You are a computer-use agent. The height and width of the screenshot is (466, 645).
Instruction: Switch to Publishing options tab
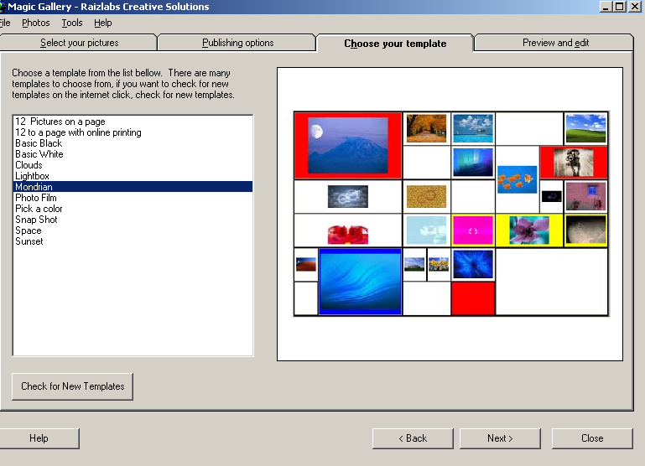pos(237,43)
